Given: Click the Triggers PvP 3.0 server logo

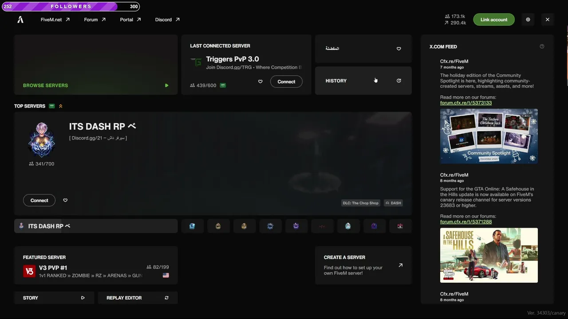Looking at the screenshot, I should coord(196,62).
